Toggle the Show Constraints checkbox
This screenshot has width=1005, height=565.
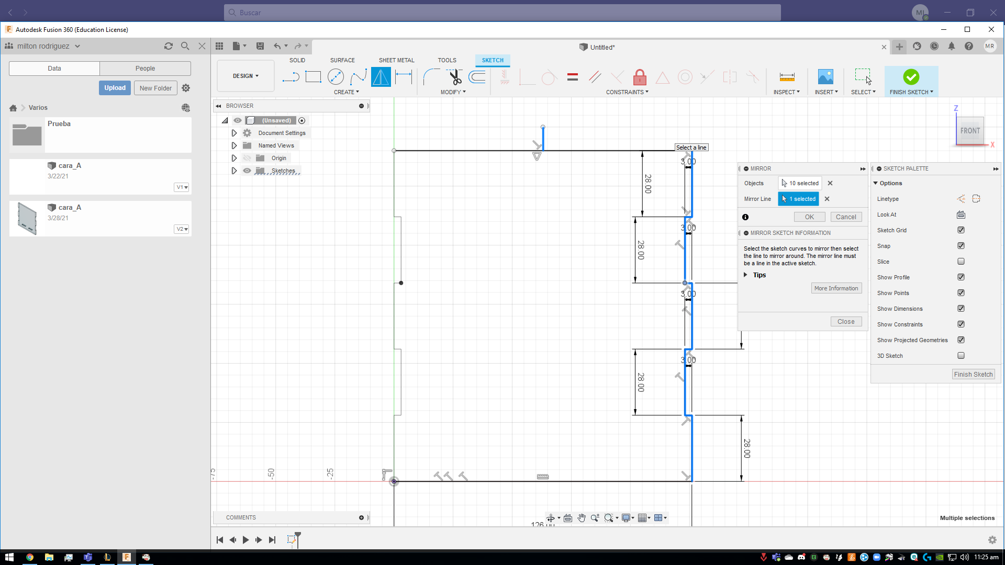(961, 324)
